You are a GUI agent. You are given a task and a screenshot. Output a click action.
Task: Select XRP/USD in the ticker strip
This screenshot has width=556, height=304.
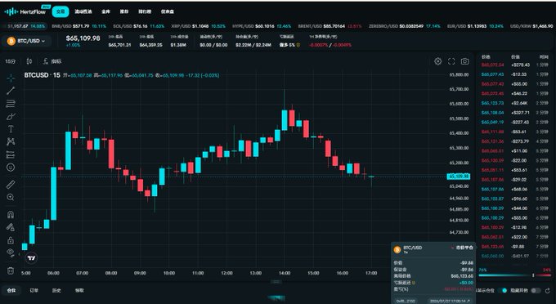(x=198, y=26)
